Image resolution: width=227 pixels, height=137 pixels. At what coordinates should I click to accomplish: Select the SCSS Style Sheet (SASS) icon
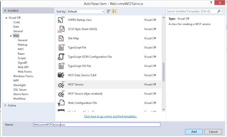tap(61, 29)
